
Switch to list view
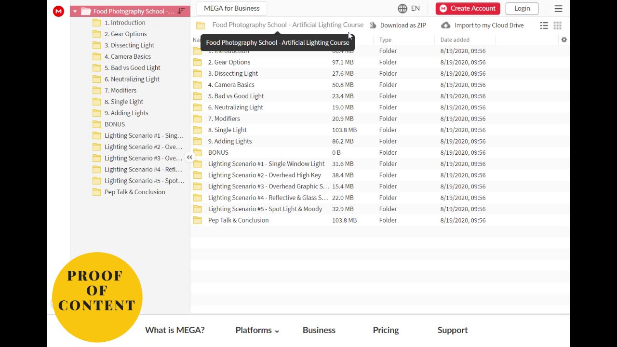544,26
